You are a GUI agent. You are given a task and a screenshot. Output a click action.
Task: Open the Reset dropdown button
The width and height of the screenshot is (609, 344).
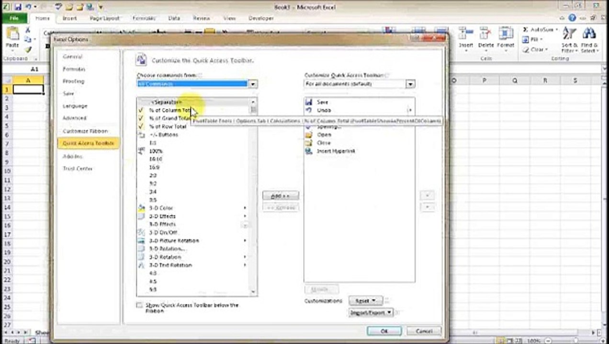coord(365,301)
